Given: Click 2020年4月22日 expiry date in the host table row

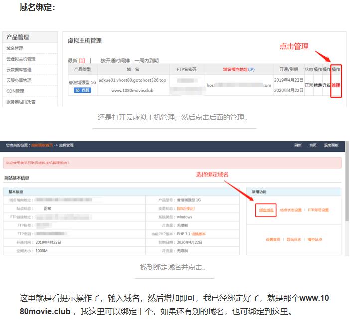Looking at the screenshot, I should (288, 90).
